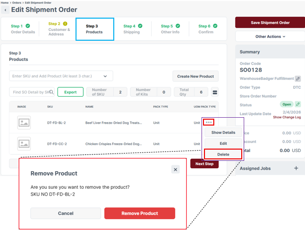Click the Find SO Detail search field

(32, 92)
